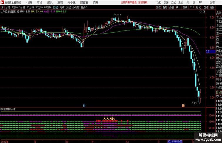Click the 达刚控股(日线) chart title
Image resolution: width=222 pixels, height=143 pixels.
point(8,12)
